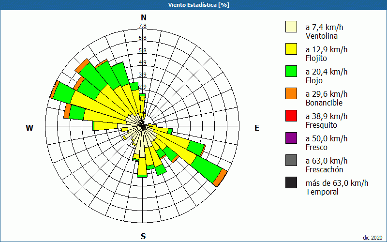This screenshot has width=387, height=242.
Task: Click the 'a 50,0 km/h' legend text
Action: point(327,138)
